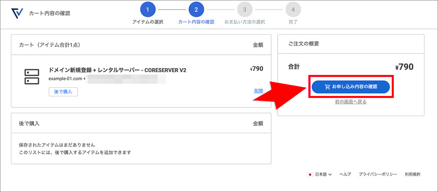Viewport: 438px width, 192px height.
Task: Click the カート（アイテム合計1点）heading
Action: [50, 45]
